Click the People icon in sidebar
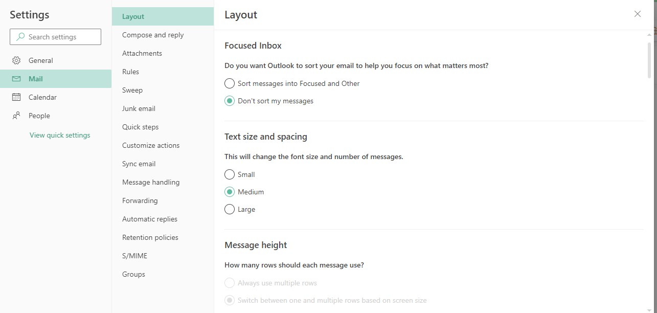Viewport: 657px width, 313px height. click(16, 116)
